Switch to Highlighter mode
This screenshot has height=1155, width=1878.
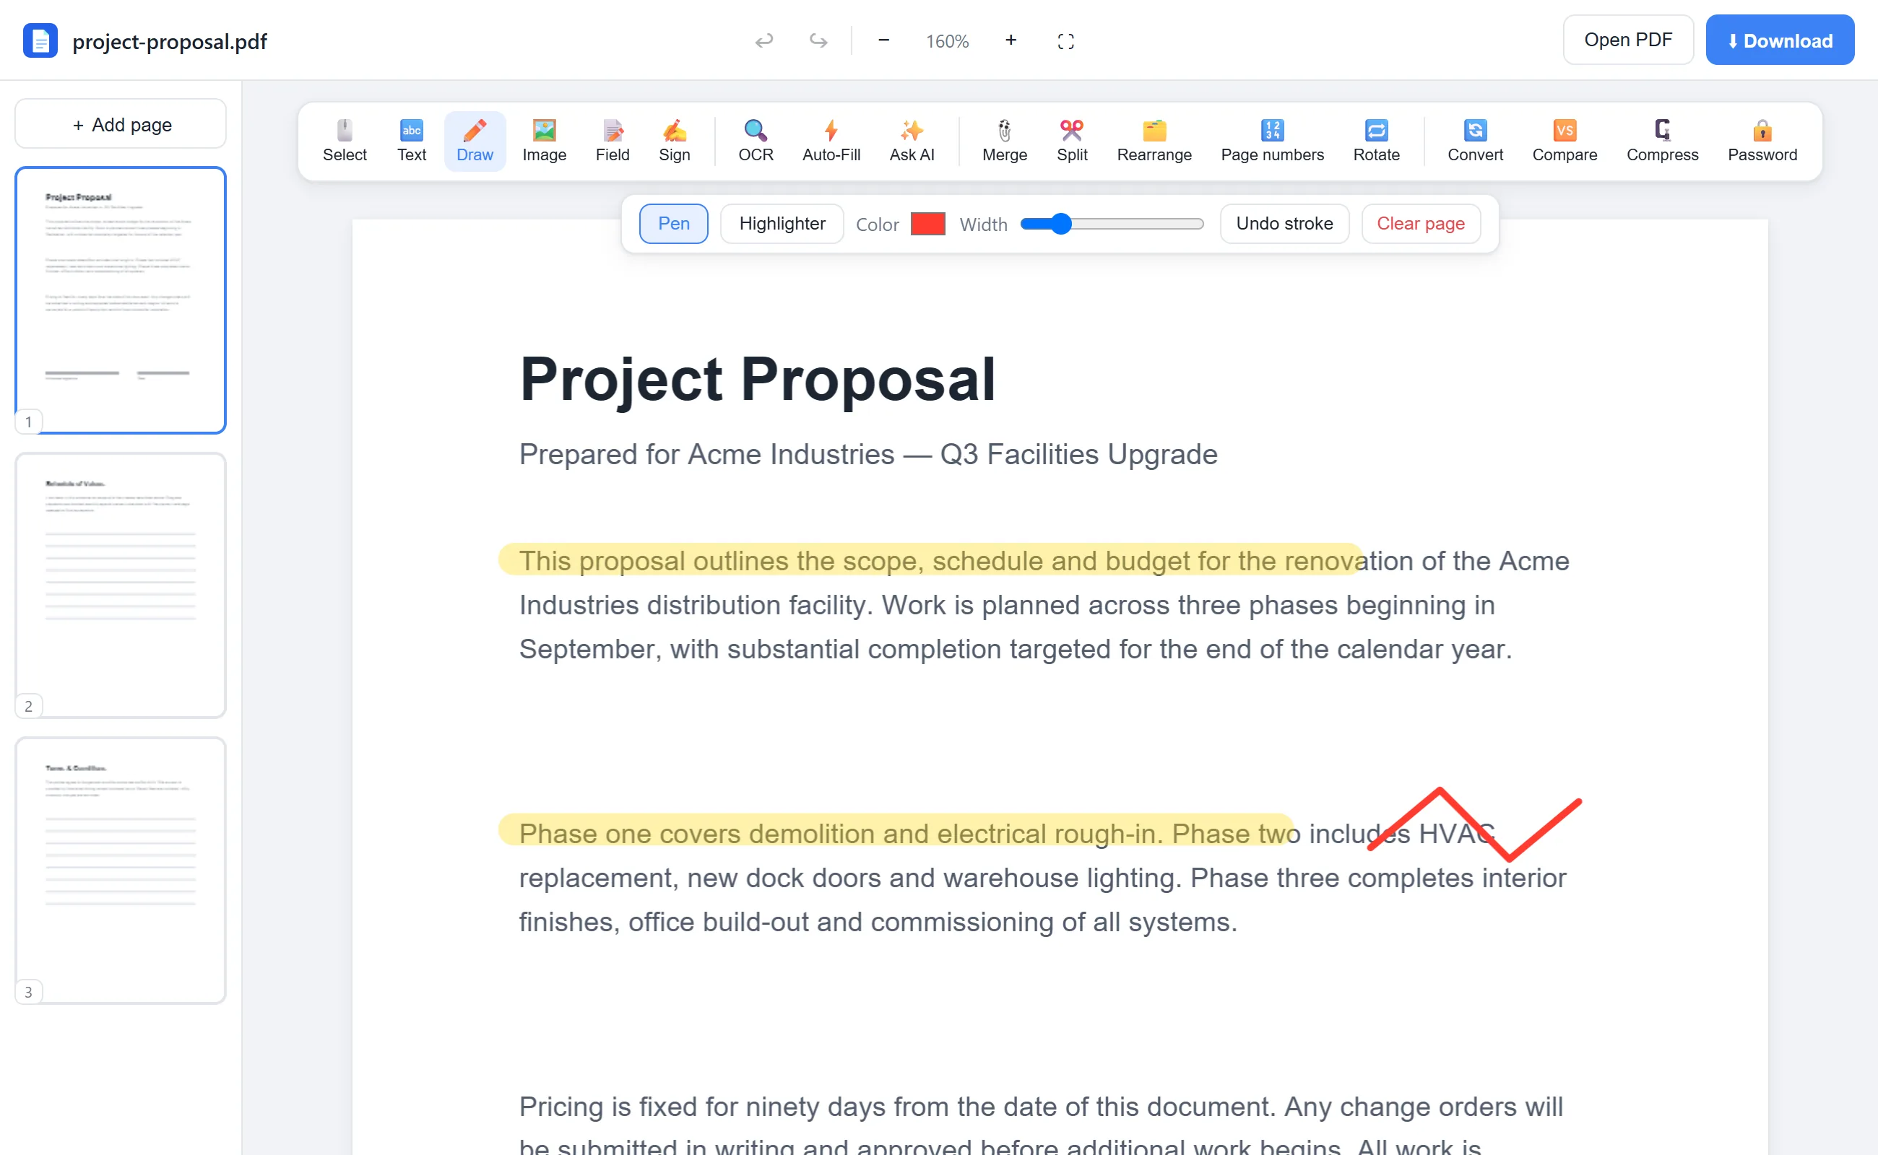pyautogui.click(x=782, y=224)
